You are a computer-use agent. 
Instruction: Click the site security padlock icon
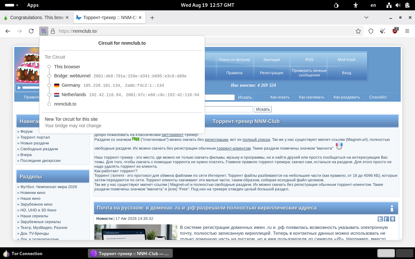53,31
